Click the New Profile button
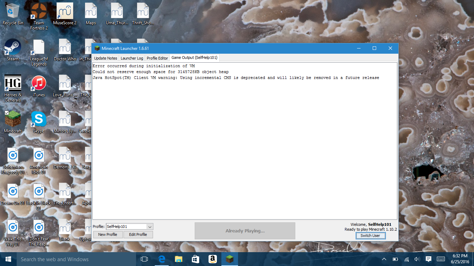Image resolution: width=474 pixels, height=266 pixels. pyautogui.click(x=108, y=234)
